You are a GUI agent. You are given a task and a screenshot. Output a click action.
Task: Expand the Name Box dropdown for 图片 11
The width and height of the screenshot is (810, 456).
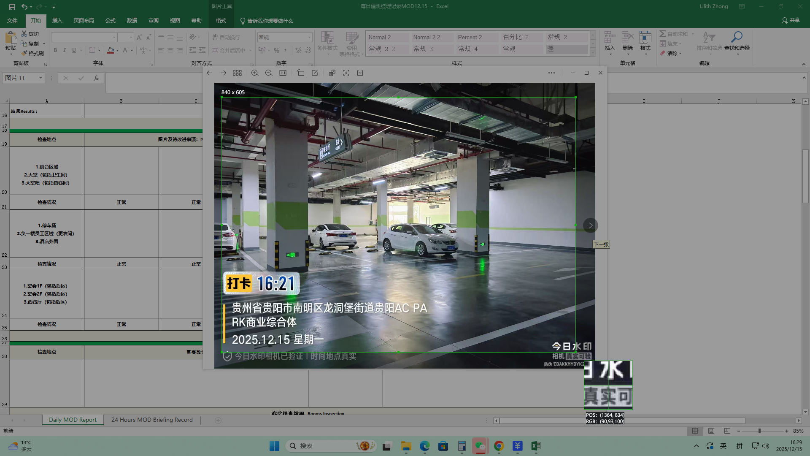point(40,78)
